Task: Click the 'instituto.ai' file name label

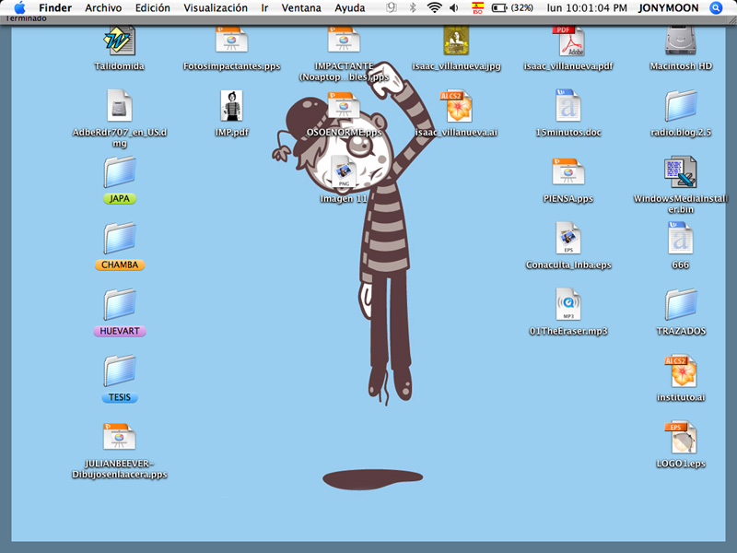Action: point(681,397)
